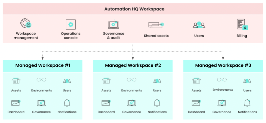Select the Managed Workspace #1 title
266x123 pixels.
click(43, 66)
